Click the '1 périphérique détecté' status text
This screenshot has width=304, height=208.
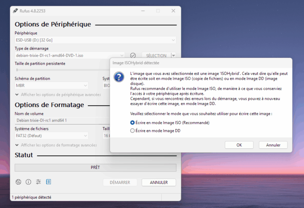(x=31, y=197)
